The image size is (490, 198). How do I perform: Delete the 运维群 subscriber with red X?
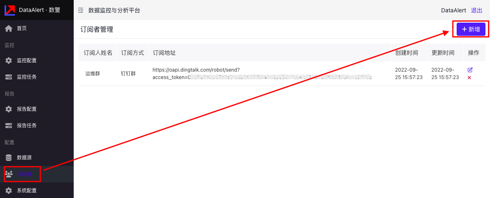pyautogui.click(x=469, y=77)
